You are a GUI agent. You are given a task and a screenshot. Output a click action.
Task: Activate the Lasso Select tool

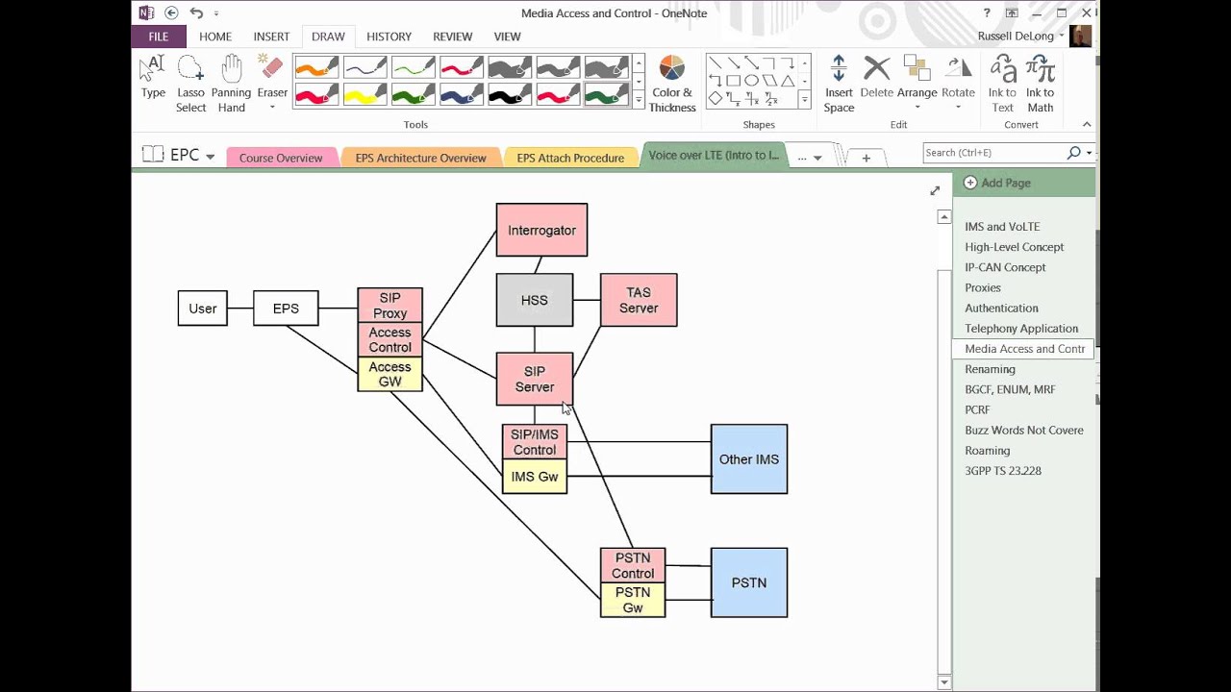pos(190,84)
